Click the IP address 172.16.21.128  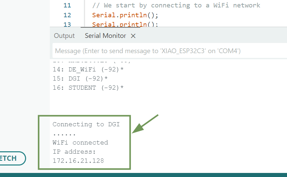tap(78, 161)
